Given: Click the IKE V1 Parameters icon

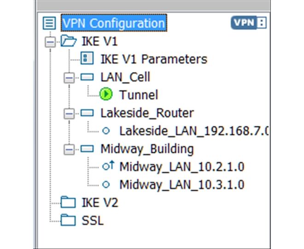Looking at the screenshot, I should 87,59.
